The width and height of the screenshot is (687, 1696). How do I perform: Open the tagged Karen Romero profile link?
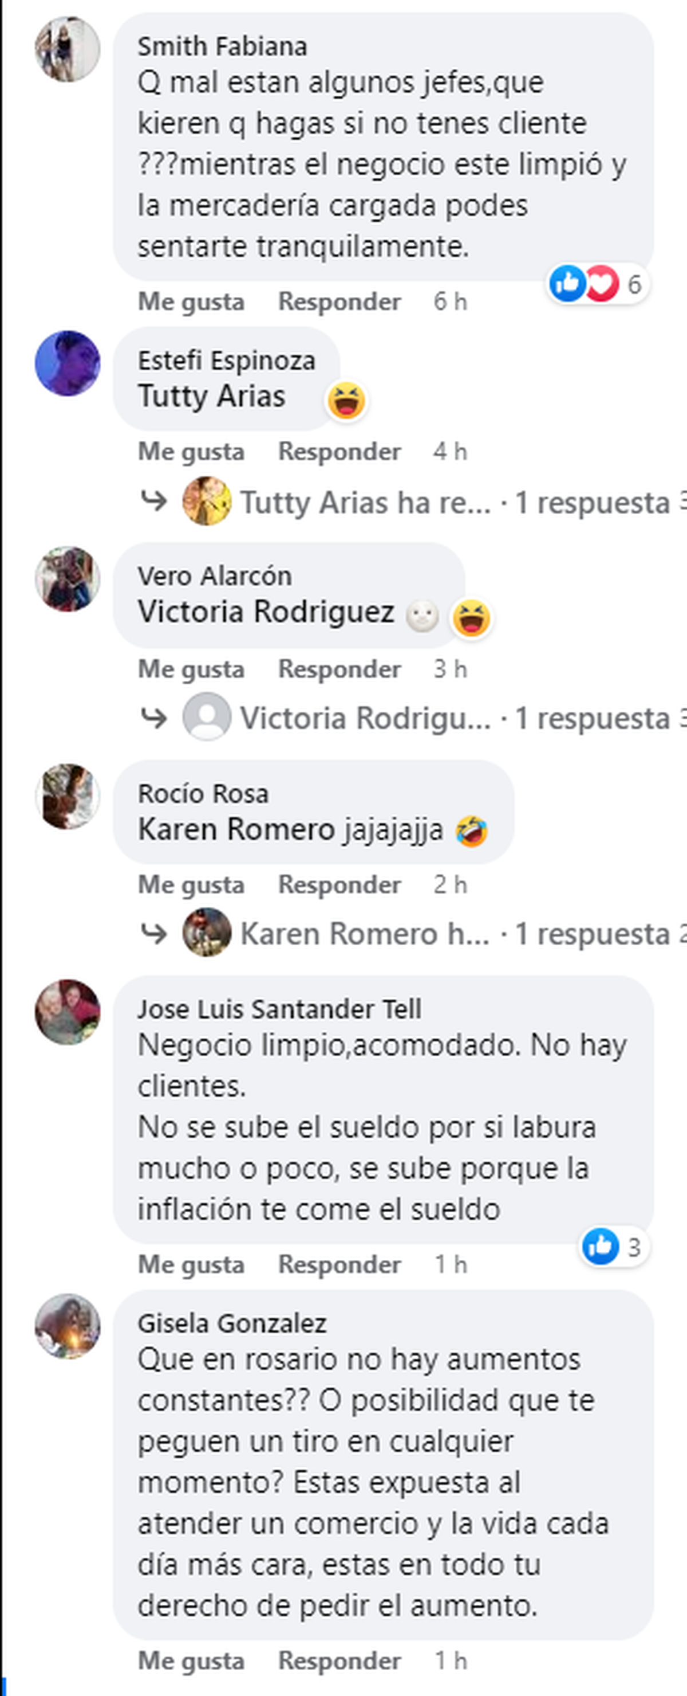click(x=236, y=829)
